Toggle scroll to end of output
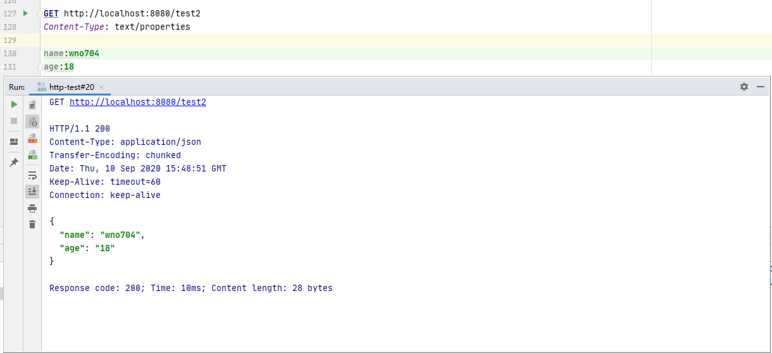 click(32, 191)
